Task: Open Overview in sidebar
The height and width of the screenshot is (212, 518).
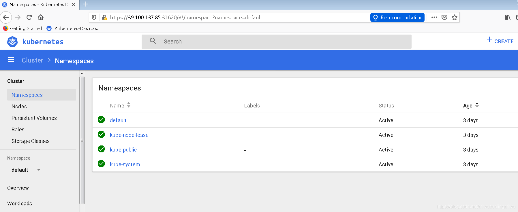Action: [x=18, y=188]
